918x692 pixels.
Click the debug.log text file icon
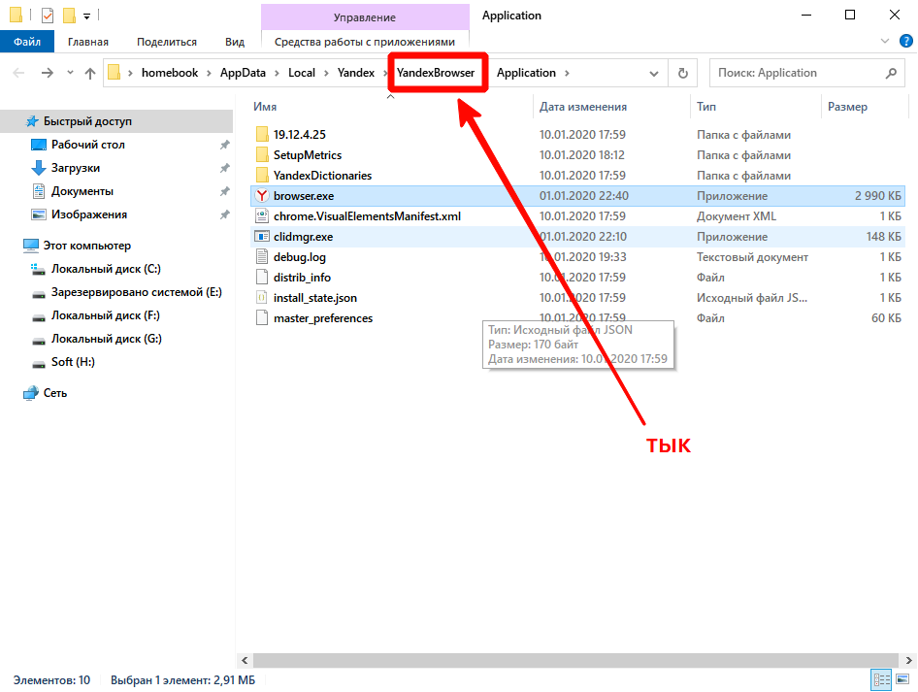click(262, 257)
